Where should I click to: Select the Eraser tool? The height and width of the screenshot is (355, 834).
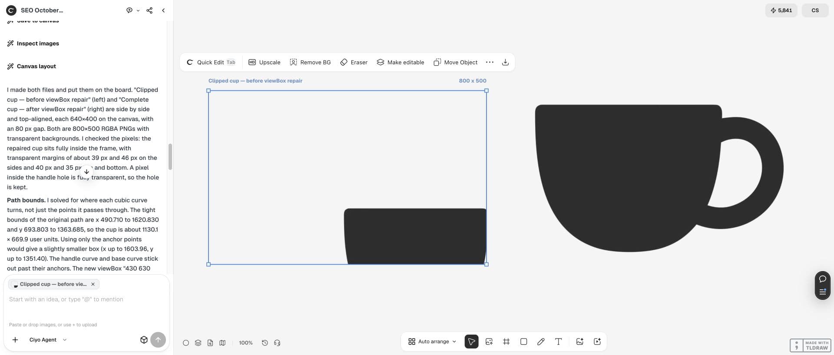[x=354, y=63]
